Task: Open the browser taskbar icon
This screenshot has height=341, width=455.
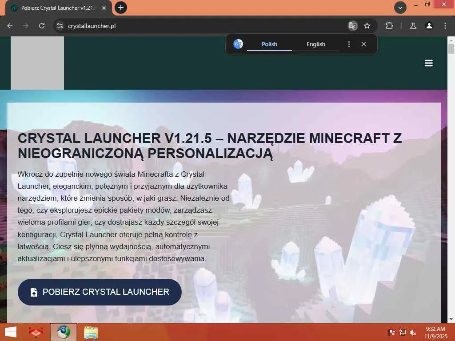Action: coord(64,332)
